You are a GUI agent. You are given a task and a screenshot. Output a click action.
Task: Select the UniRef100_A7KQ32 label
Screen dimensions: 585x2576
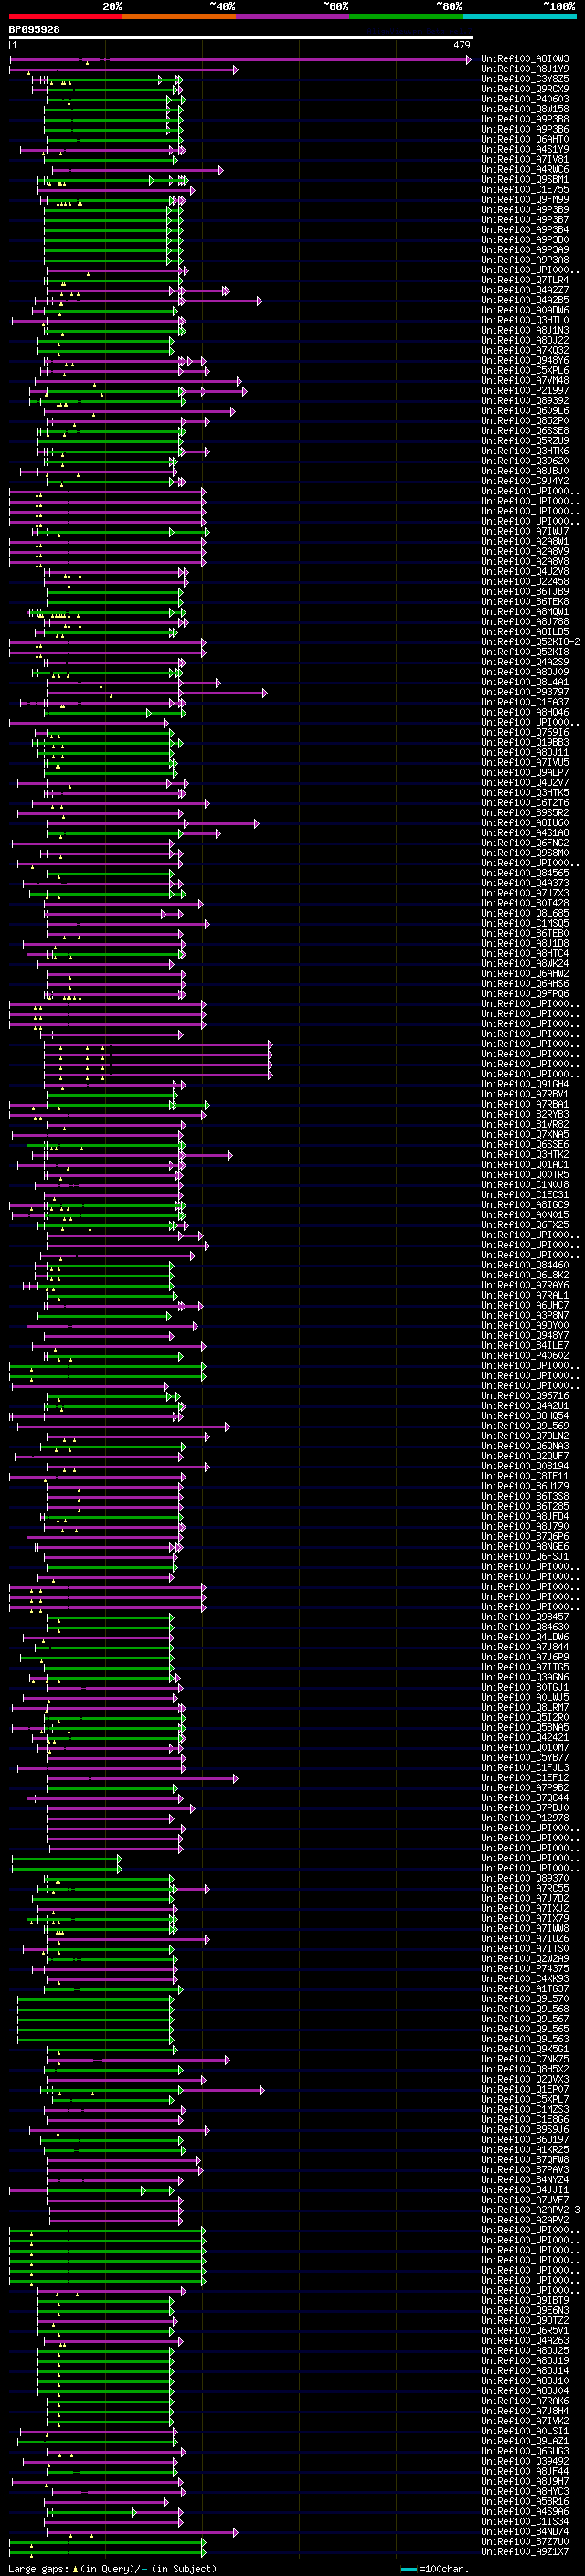525,350
